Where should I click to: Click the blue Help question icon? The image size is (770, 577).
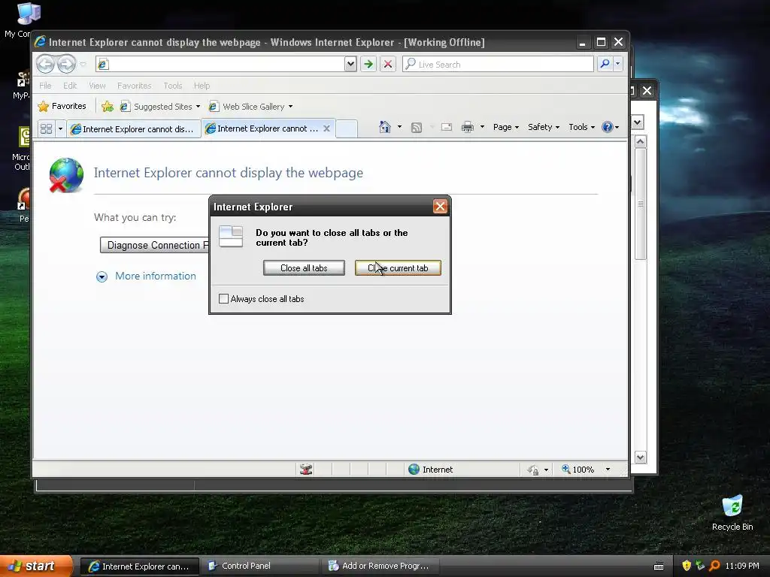(x=608, y=127)
